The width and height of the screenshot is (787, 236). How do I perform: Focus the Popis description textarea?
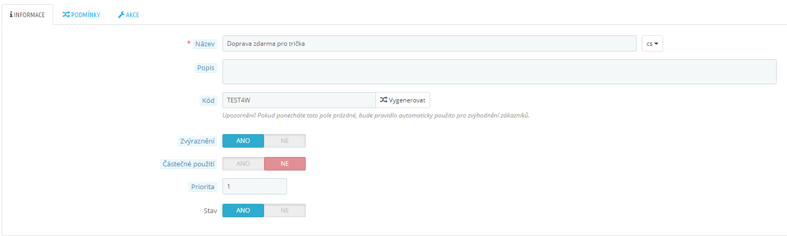click(499, 72)
